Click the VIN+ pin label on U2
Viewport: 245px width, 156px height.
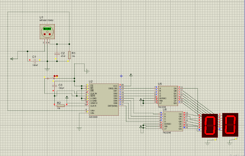pos(93,111)
